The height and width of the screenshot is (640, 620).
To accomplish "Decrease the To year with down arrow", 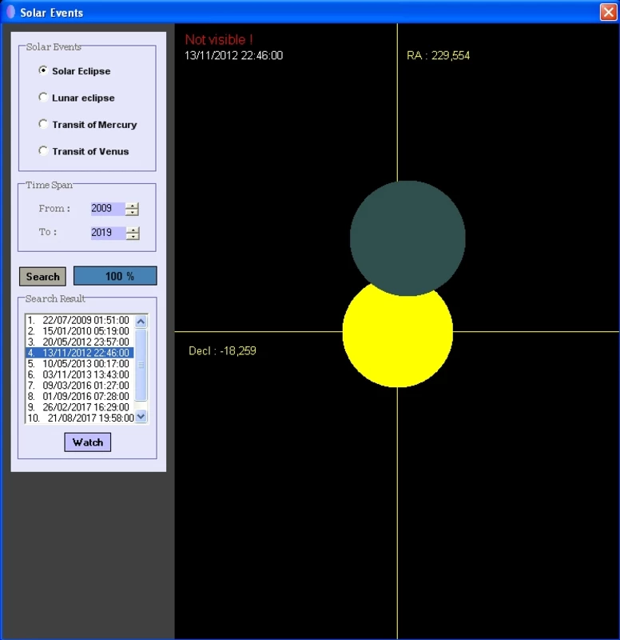I will coord(133,237).
